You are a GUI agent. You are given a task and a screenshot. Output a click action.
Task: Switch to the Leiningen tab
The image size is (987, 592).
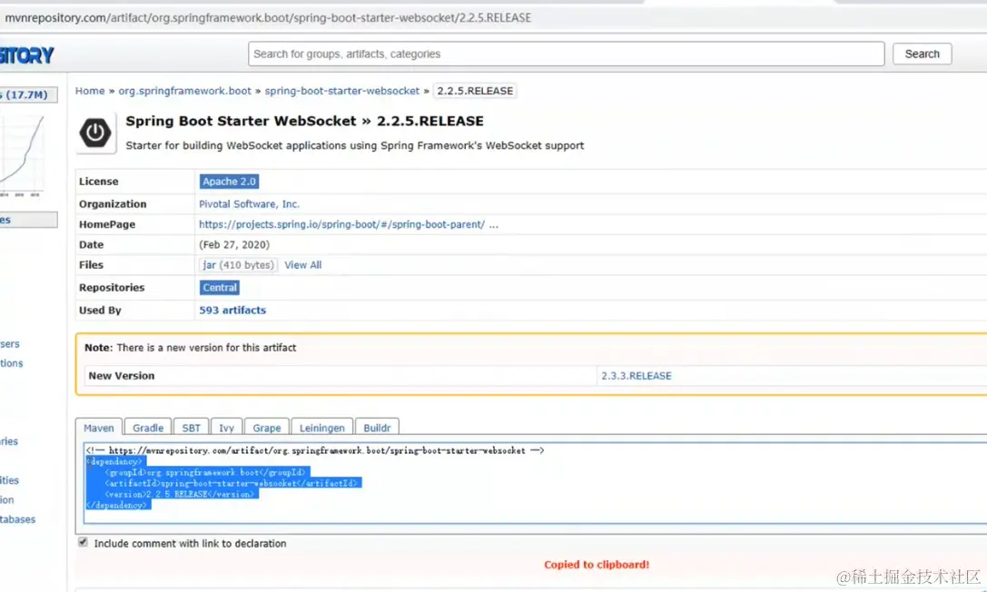point(322,427)
